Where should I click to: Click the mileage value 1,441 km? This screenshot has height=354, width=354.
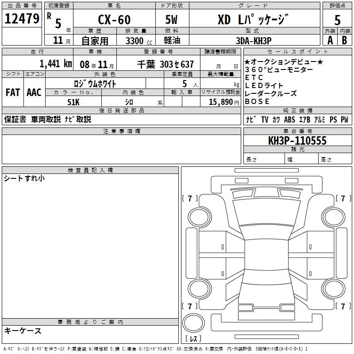tap(56, 64)
